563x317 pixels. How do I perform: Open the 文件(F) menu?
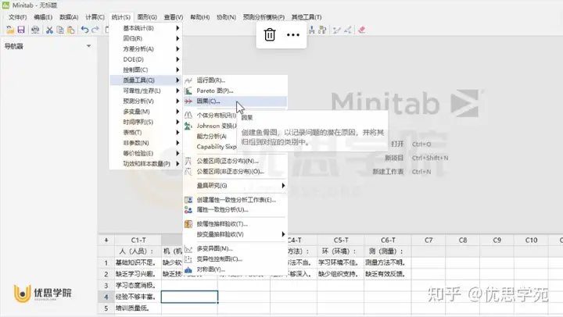17,17
